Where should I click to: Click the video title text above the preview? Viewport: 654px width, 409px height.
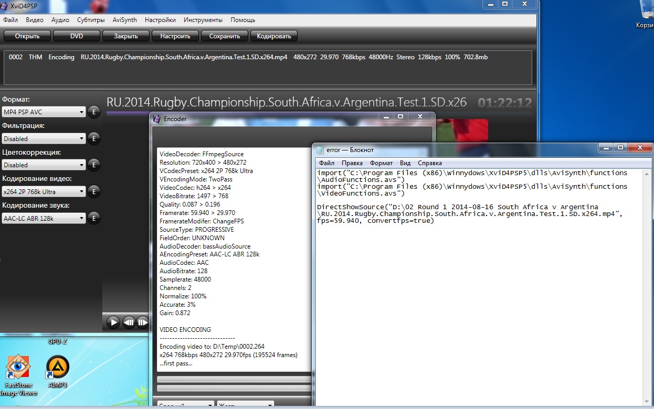click(x=287, y=102)
